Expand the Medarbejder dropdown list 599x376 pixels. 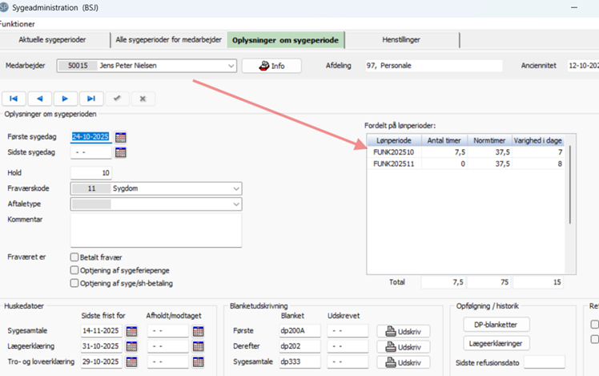pyautogui.click(x=229, y=66)
